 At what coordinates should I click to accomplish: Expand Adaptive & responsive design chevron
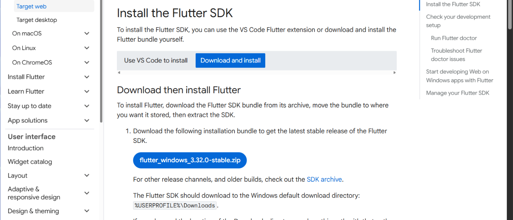pyautogui.click(x=87, y=193)
